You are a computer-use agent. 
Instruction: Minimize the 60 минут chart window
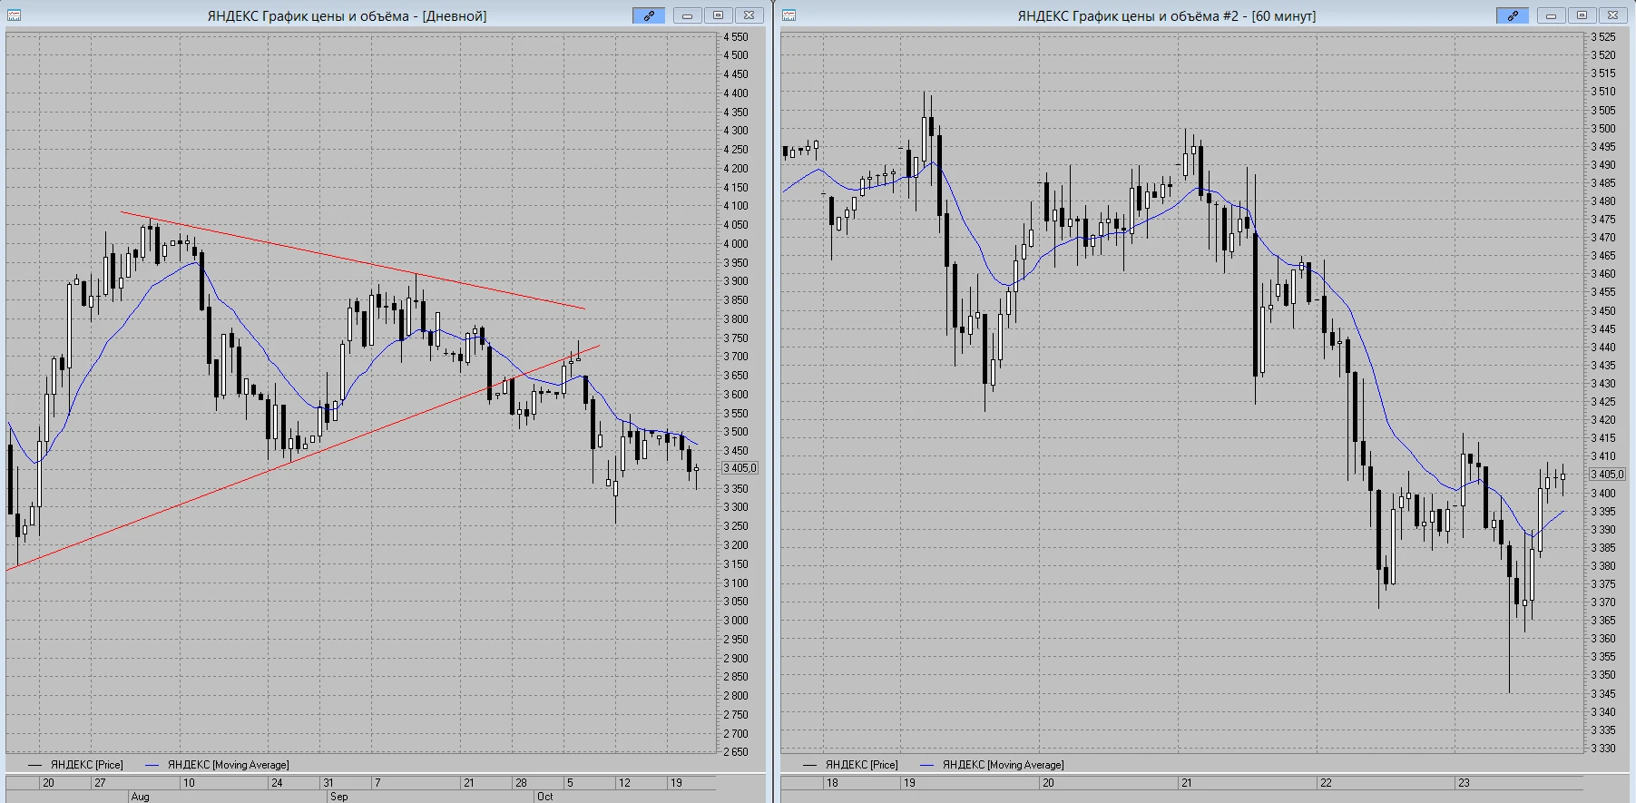coord(1552,15)
